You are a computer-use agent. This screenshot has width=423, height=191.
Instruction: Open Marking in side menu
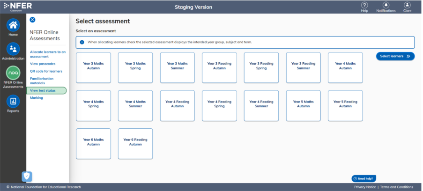tap(37, 98)
